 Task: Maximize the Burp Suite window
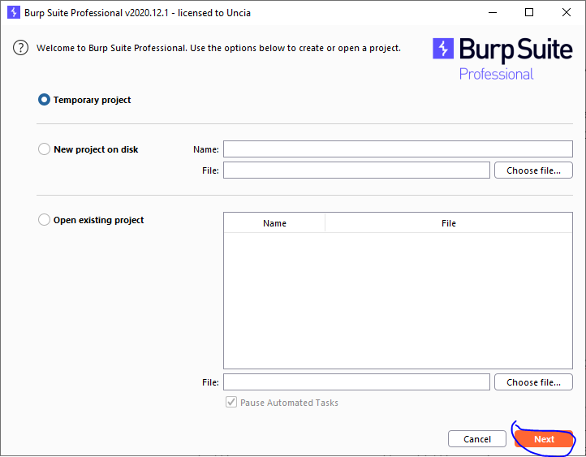pyautogui.click(x=529, y=12)
